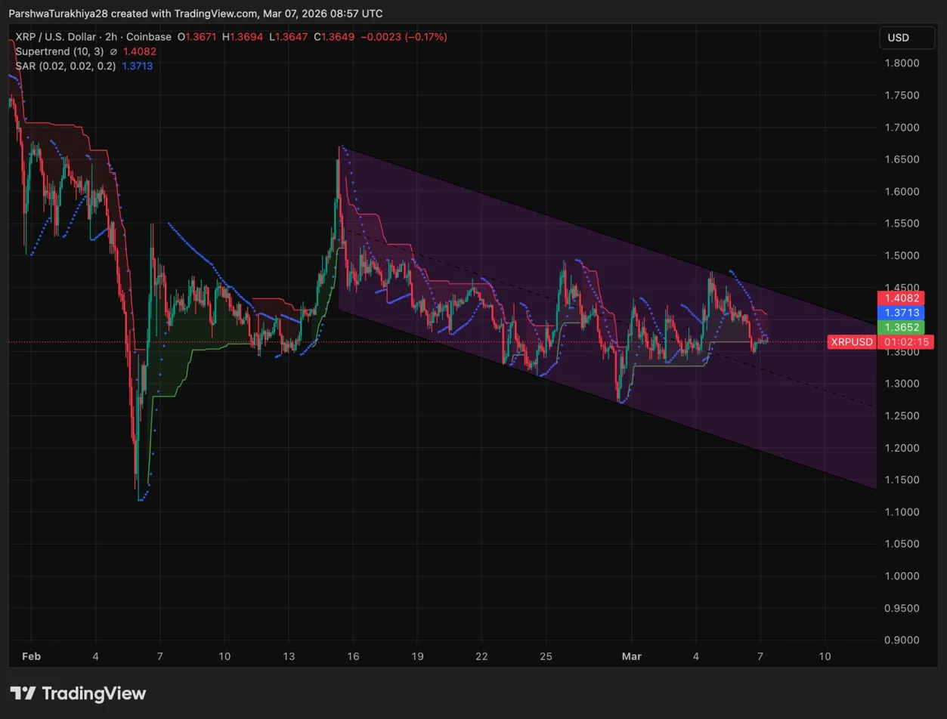This screenshot has width=947, height=719.
Task: Select the SAR (0.02, 0.02, 0.2) indicator legend
Action: [x=66, y=66]
